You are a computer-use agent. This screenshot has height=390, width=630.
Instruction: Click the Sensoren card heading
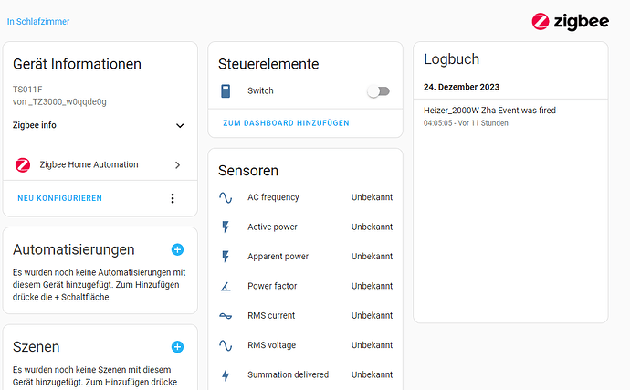(248, 171)
